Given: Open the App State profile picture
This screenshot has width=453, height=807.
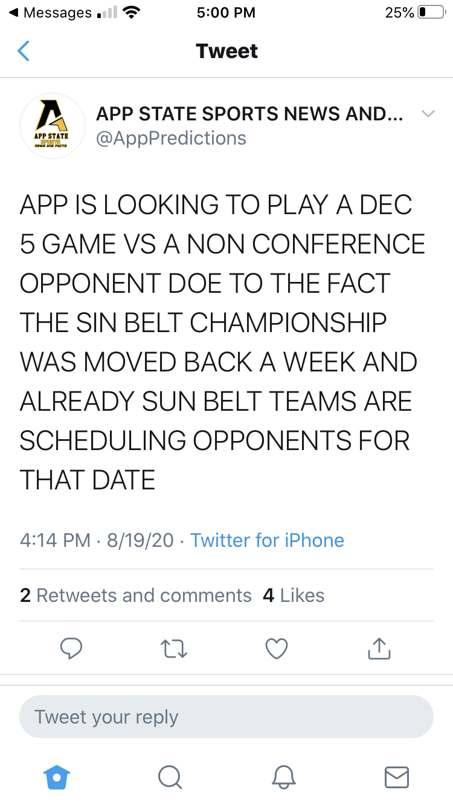Looking at the screenshot, I should pos(53,126).
